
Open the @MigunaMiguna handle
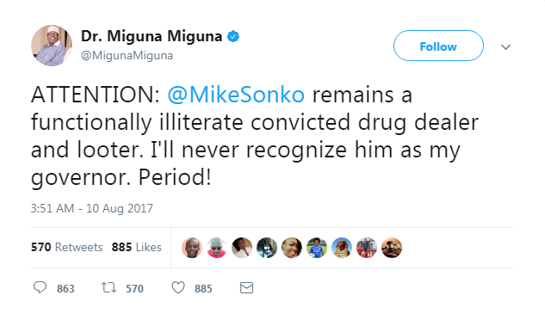(x=127, y=56)
